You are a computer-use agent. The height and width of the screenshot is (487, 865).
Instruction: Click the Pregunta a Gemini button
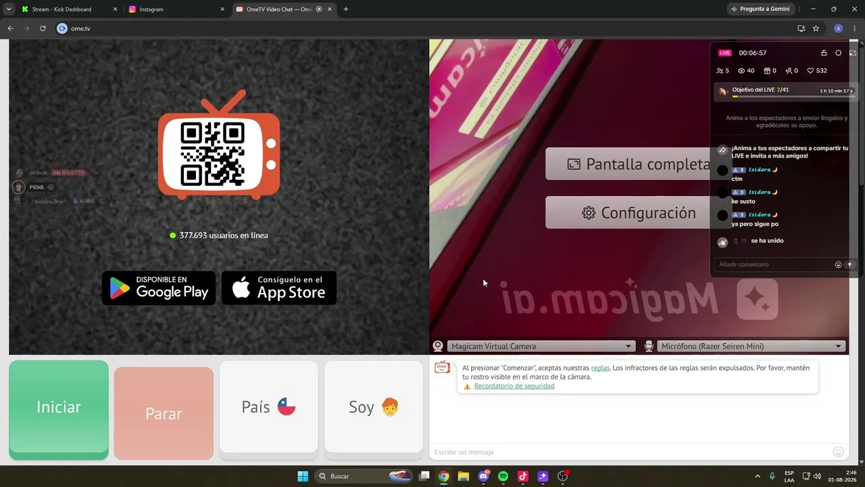(761, 9)
